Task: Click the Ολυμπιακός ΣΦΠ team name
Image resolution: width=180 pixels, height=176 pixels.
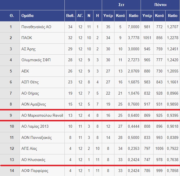Action: point(36,60)
